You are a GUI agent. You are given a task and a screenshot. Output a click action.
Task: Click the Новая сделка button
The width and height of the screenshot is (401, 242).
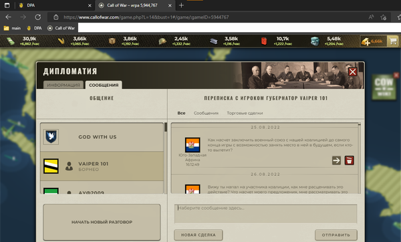[x=198, y=235]
